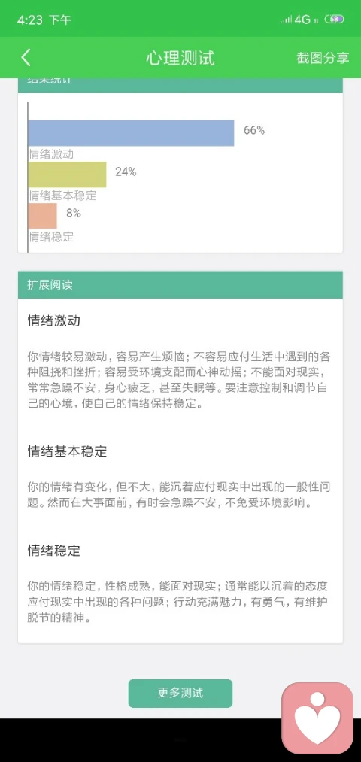
Task: Tap the 情绪基本稳定 chart label
Action: [62, 196]
